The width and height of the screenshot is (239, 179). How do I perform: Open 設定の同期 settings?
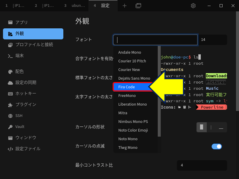[33, 83]
